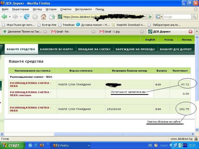Open РАЗПЛАЩАТЕЛНА СМЕТКА - ЛЕВА спестени account

tap(30, 94)
